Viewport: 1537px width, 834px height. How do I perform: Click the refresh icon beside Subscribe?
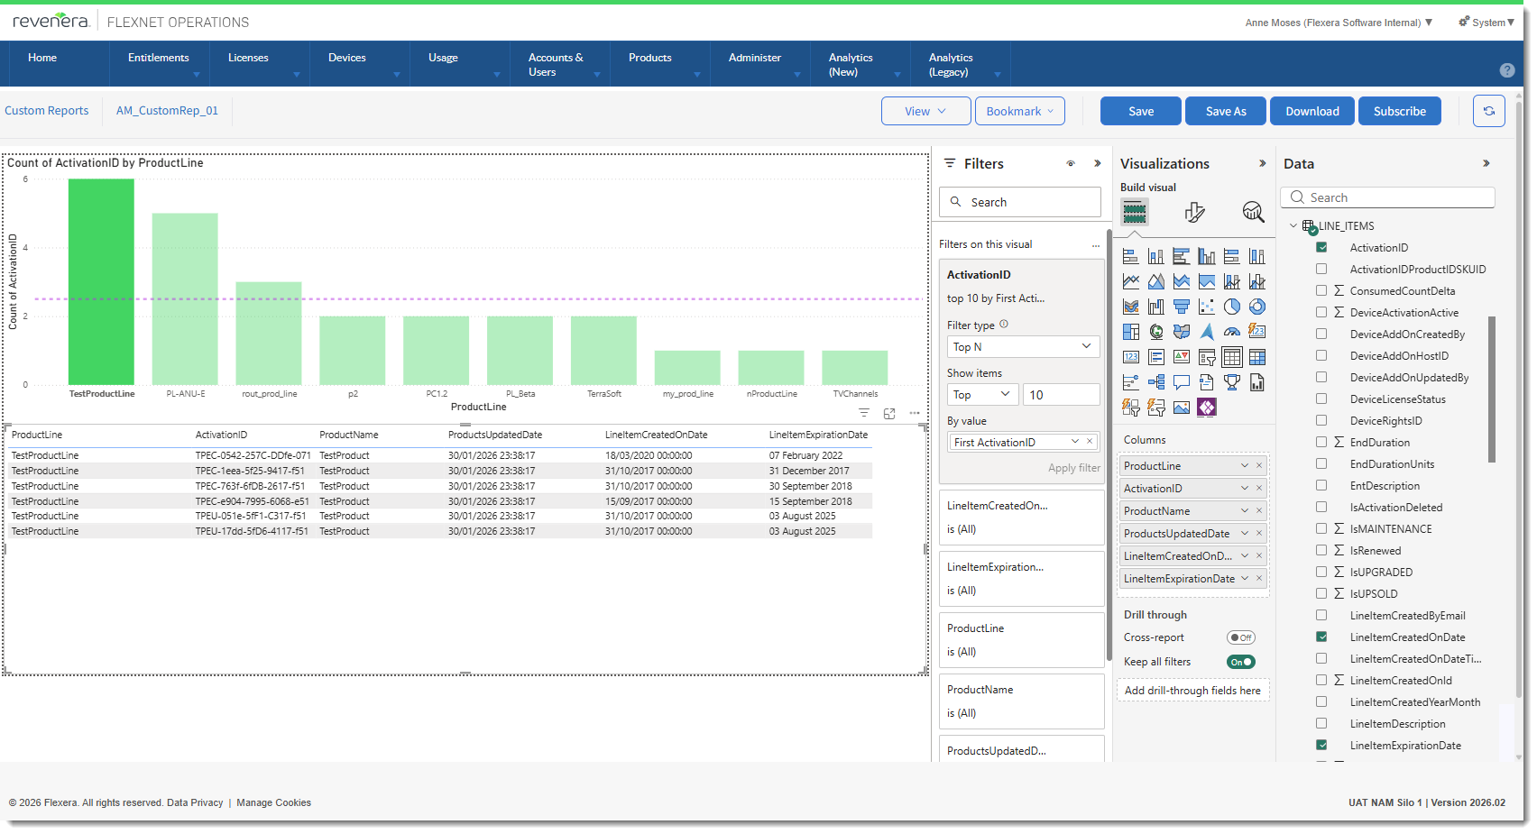pyautogui.click(x=1488, y=111)
